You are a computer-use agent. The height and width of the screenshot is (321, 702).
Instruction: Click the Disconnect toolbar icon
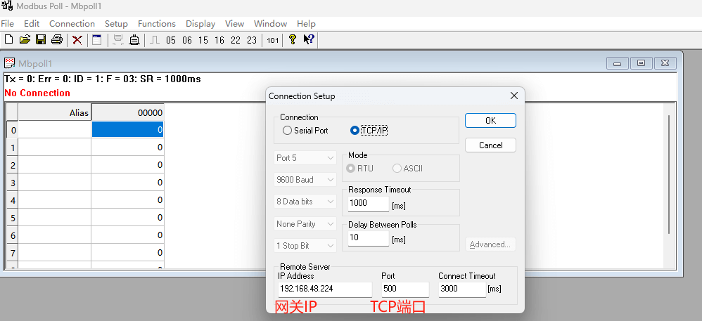click(x=134, y=40)
